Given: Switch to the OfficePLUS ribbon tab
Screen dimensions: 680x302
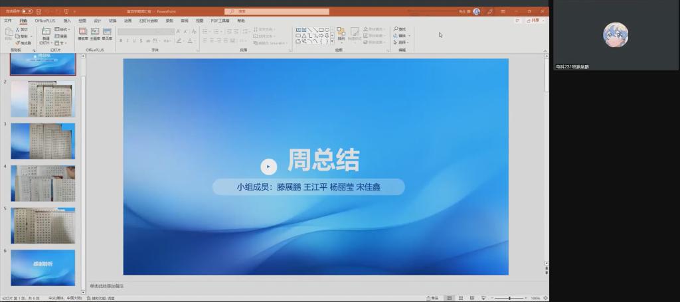Looking at the screenshot, I should tap(45, 21).
